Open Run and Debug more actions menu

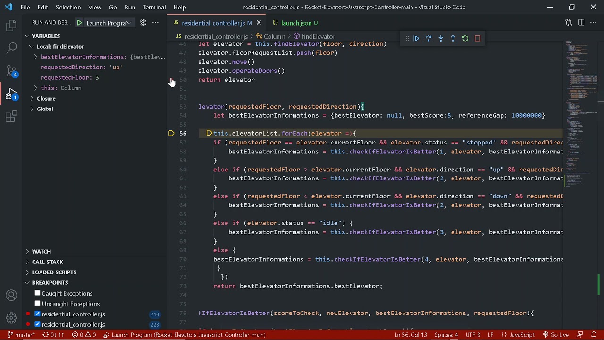point(155,23)
